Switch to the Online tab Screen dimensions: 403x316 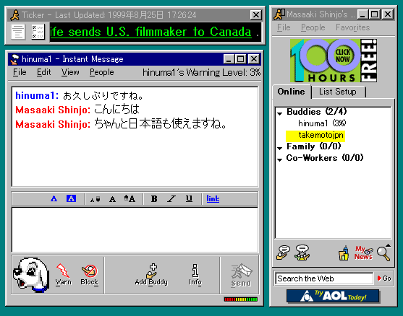coord(291,92)
